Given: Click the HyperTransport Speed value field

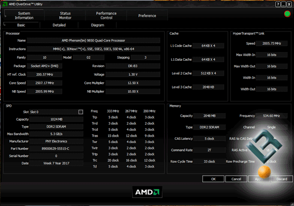Looking at the screenshot, I should (x=272, y=43).
